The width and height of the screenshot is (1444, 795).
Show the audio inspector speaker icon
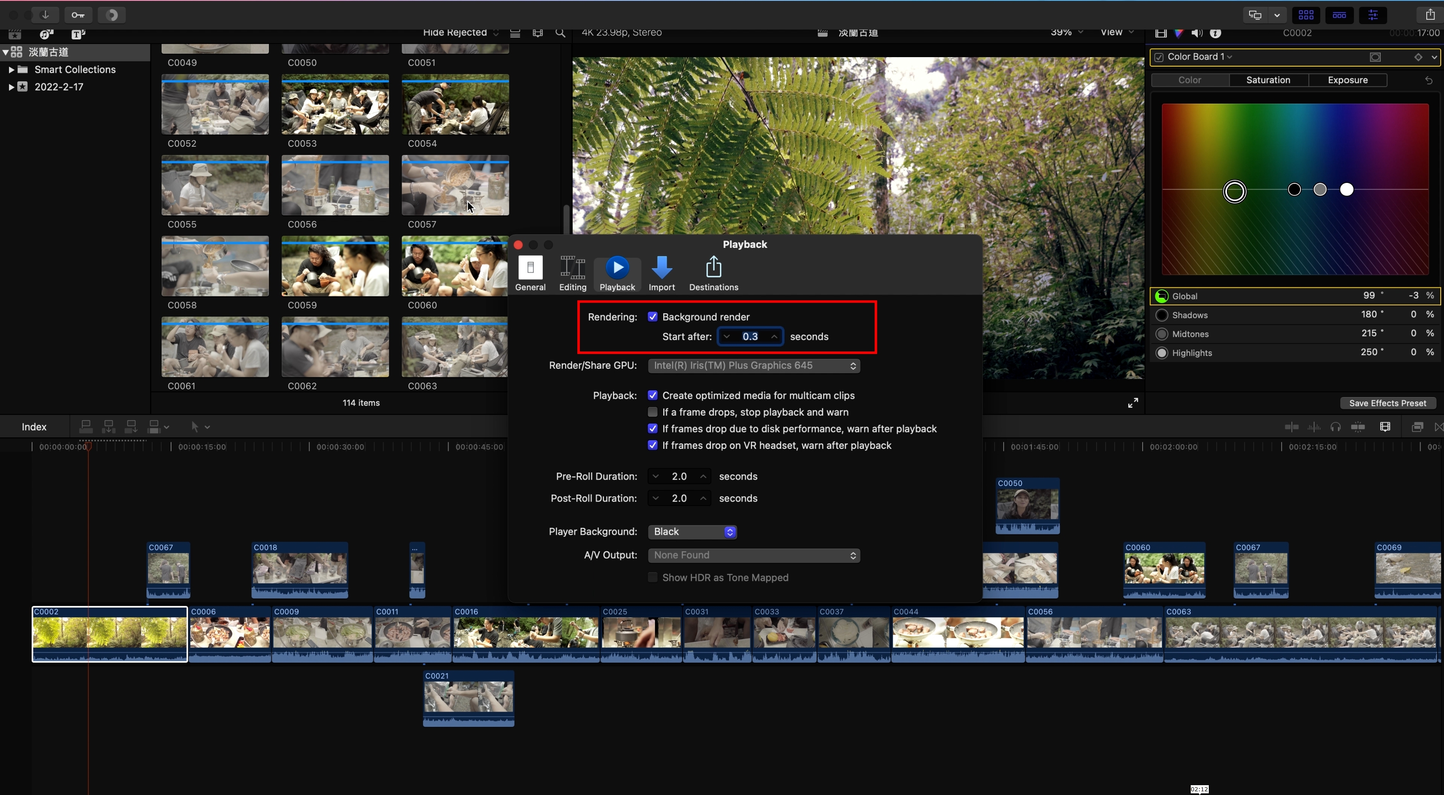tap(1197, 33)
